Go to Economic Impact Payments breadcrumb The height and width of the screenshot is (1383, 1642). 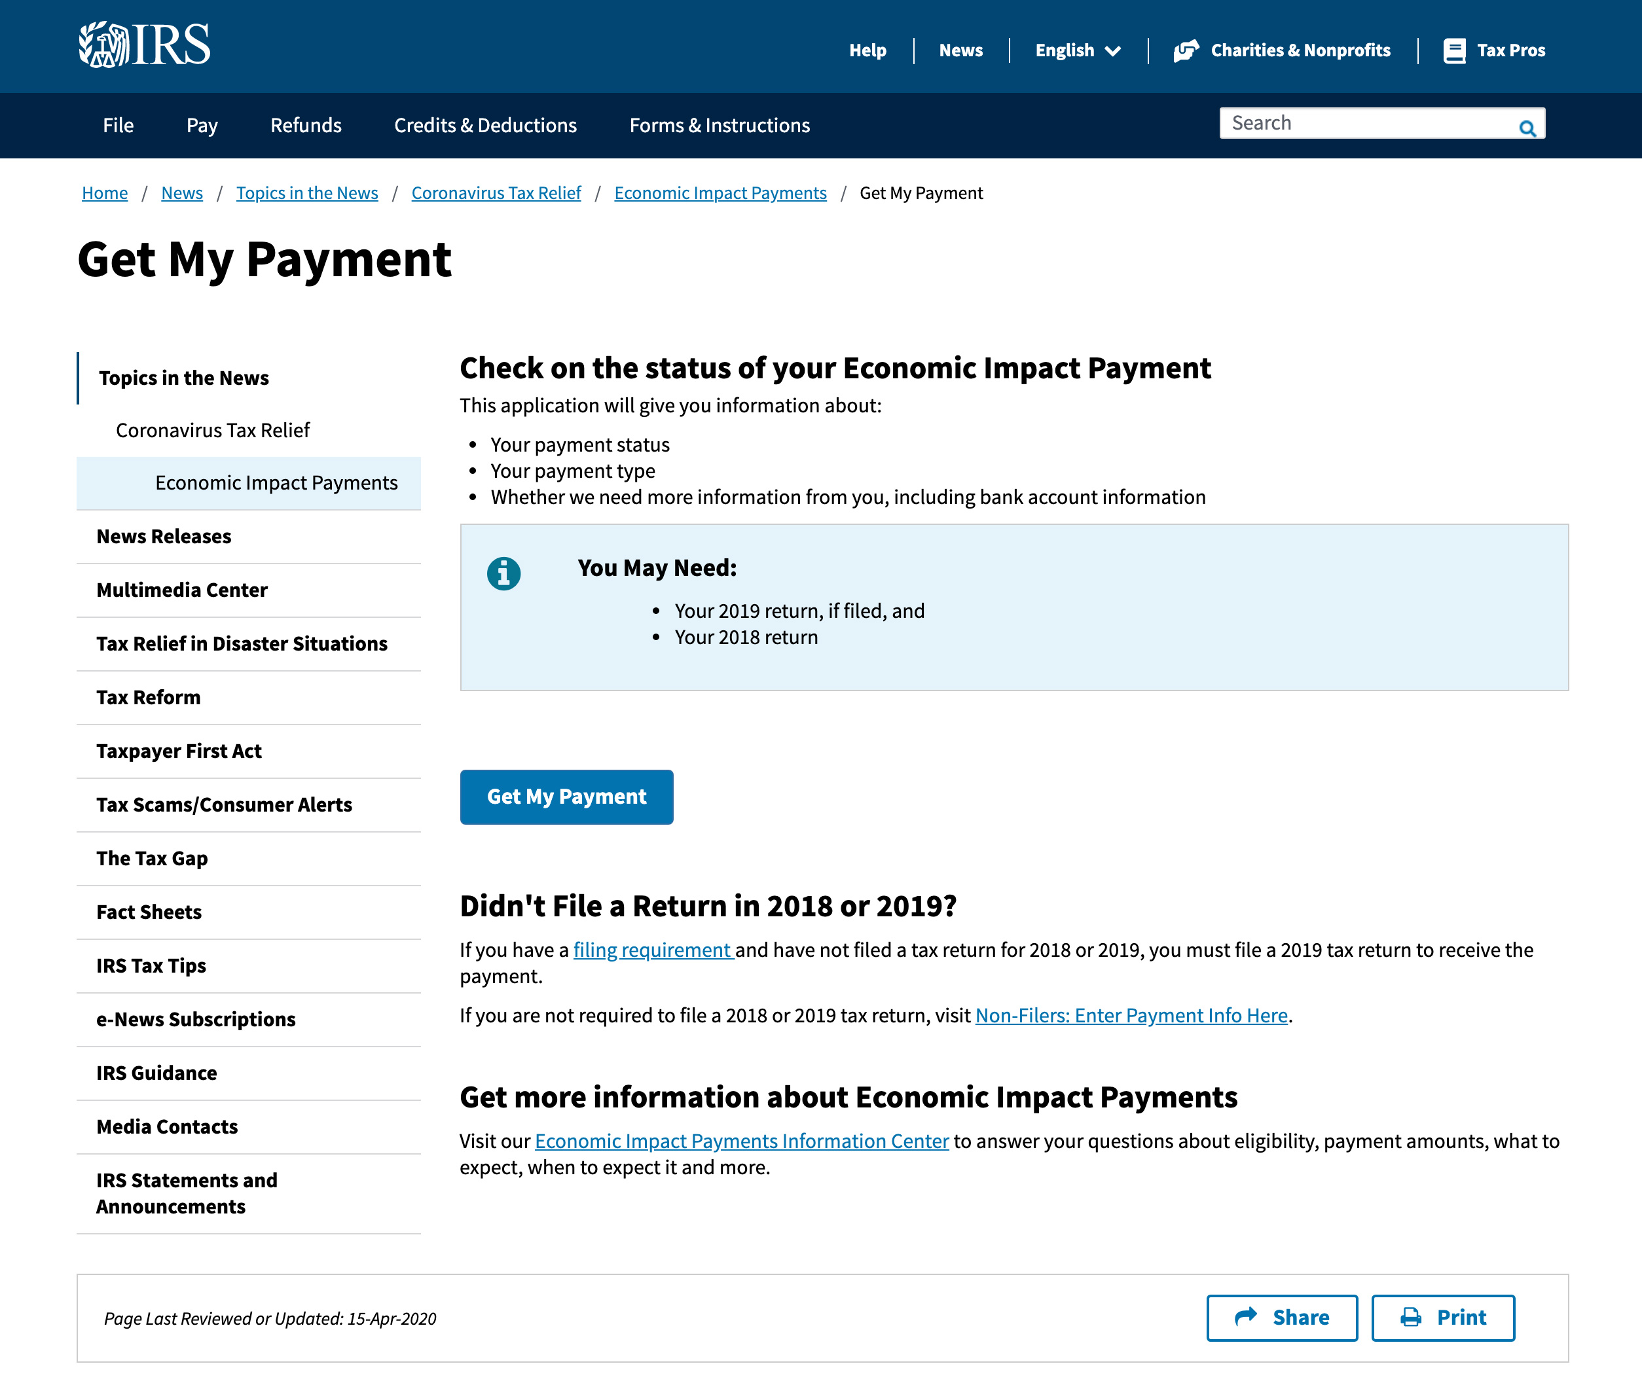click(x=721, y=193)
